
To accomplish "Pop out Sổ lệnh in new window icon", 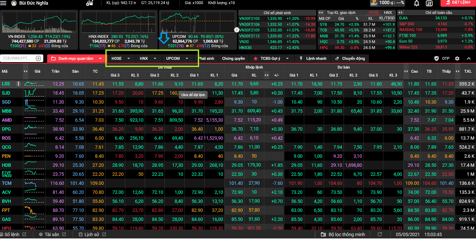I will click(x=24, y=234).
